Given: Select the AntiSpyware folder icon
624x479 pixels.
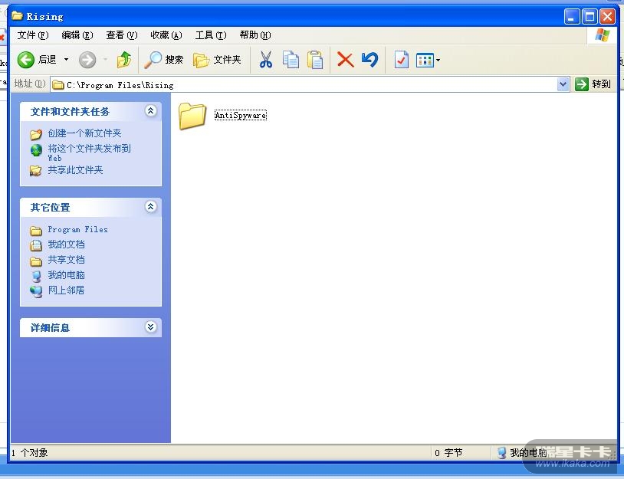Looking at the screenshot, I should tap(192, 116).
